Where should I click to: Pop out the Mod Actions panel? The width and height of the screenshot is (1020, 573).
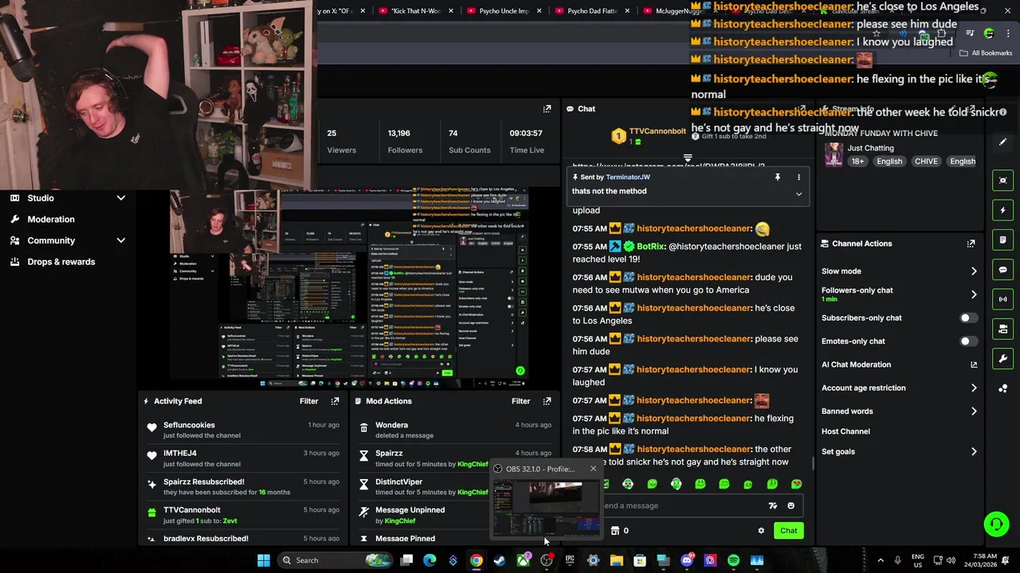(547, 401)
